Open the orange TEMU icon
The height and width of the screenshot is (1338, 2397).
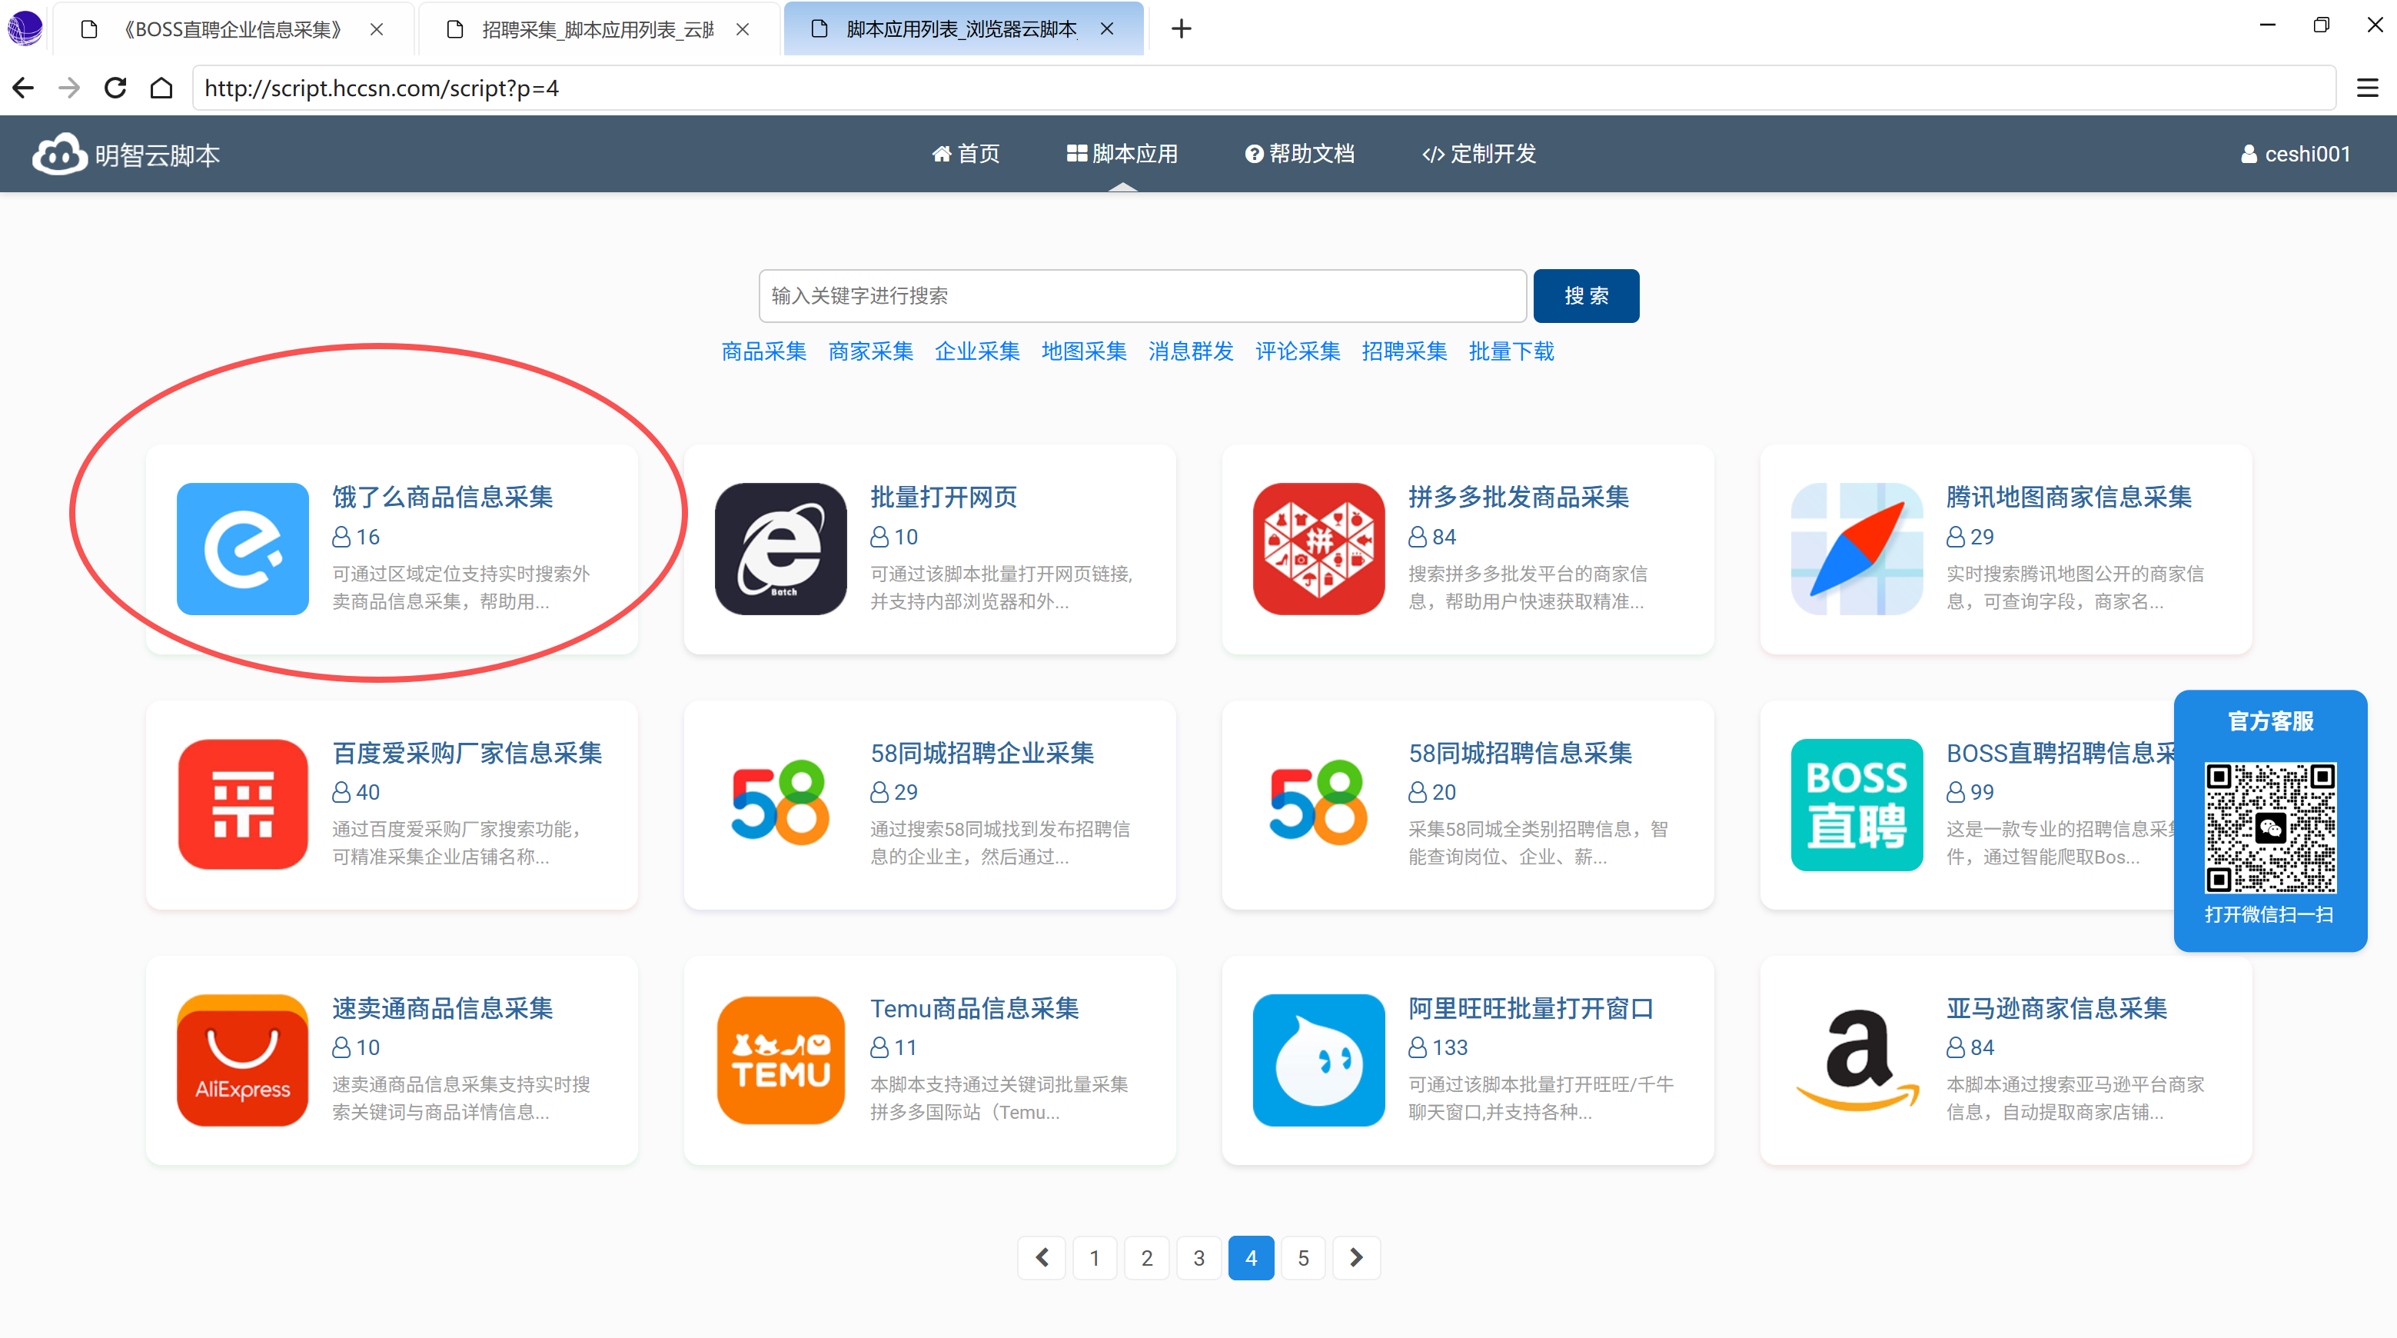point(781,1060)
